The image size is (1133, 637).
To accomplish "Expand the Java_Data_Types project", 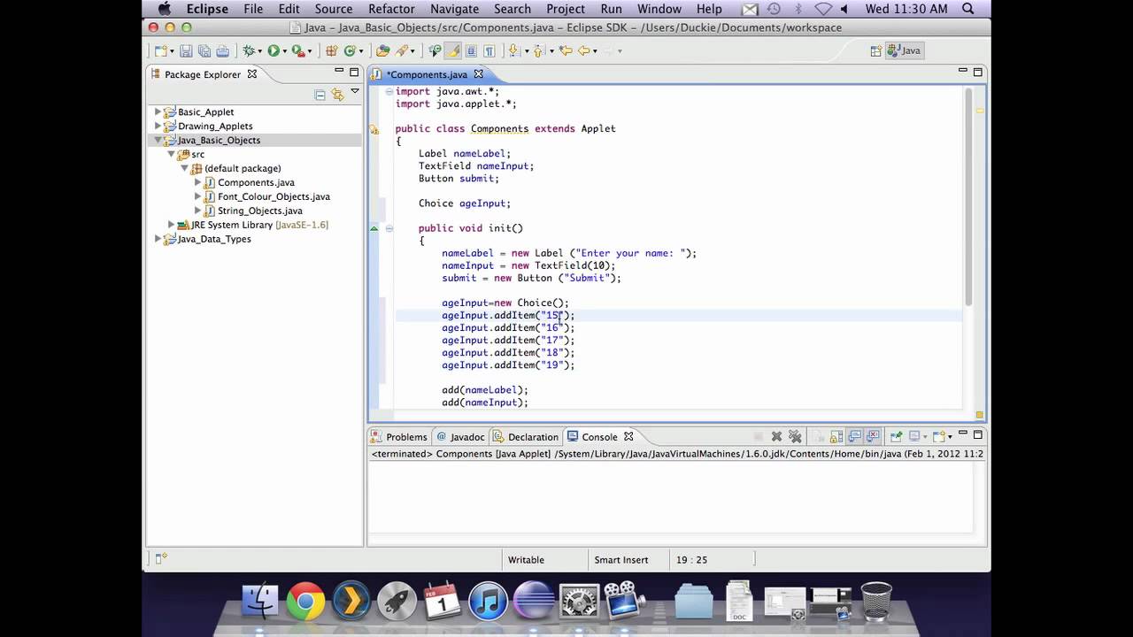I will tap(158, 239).
